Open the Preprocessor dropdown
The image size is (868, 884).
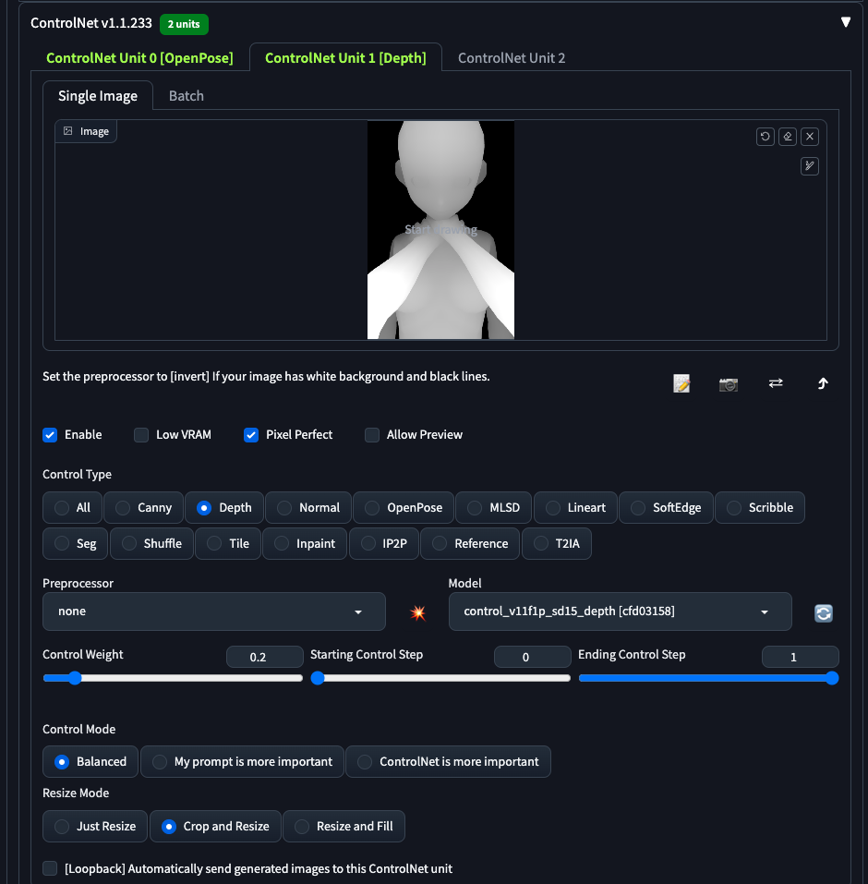214,612
